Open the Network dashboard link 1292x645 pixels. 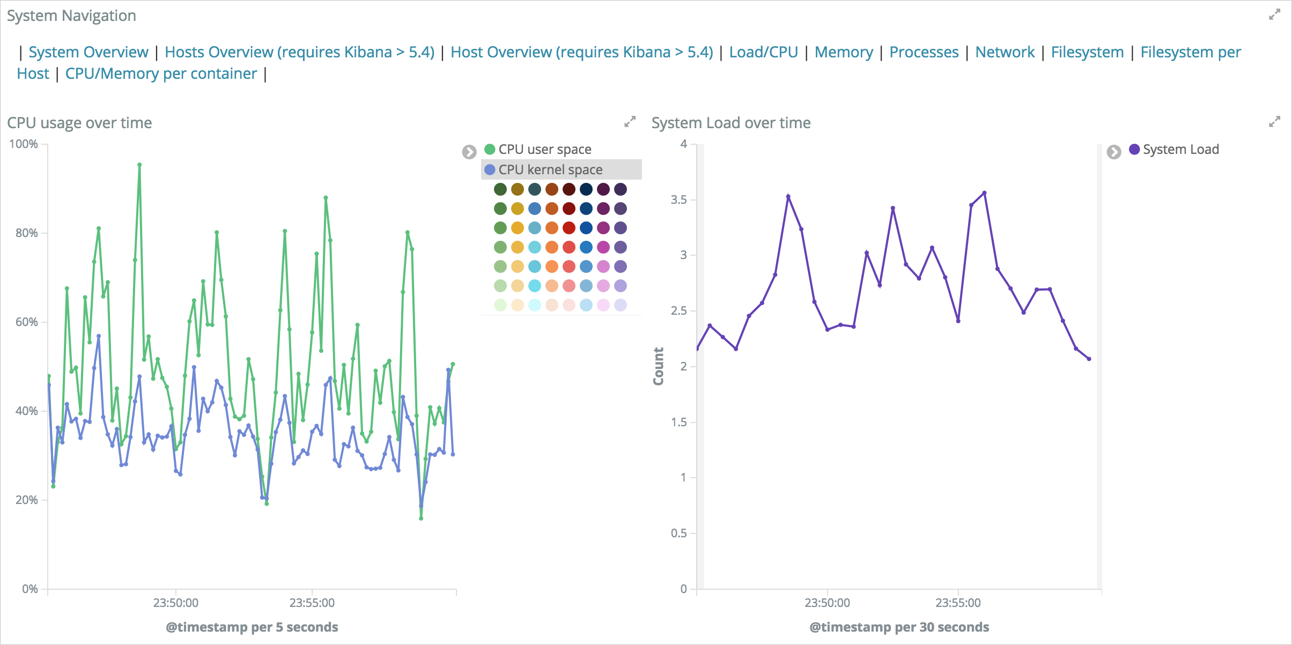point(1005,52)
